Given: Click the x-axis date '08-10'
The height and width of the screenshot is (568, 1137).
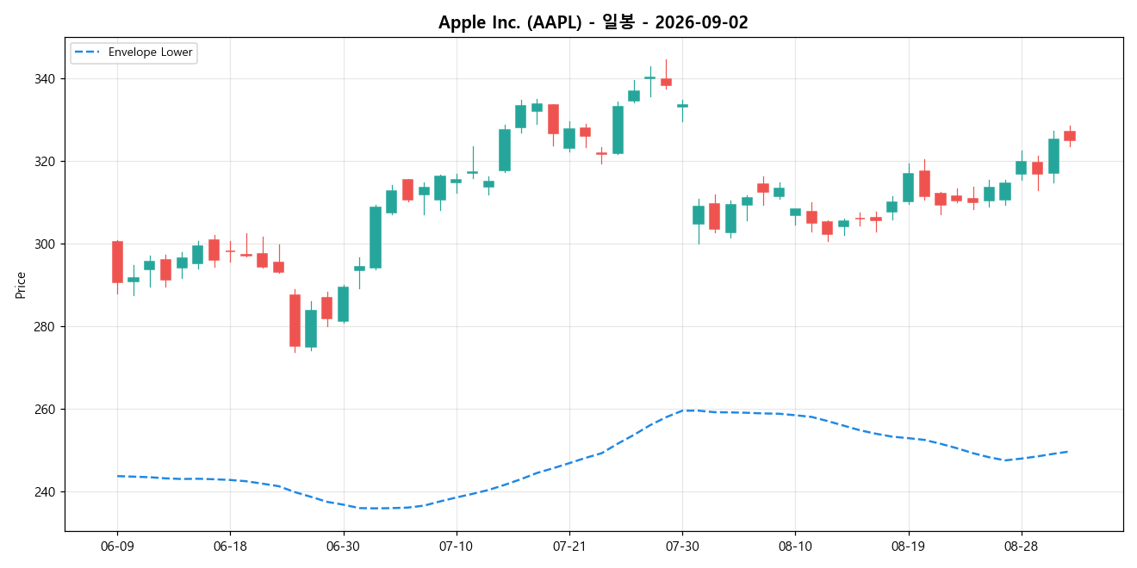Looking at the screenshot, I should (x=795, y=546).
